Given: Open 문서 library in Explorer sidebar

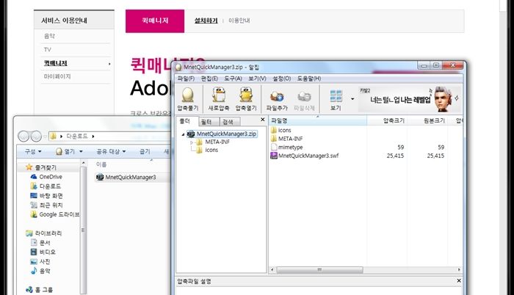Looking at the screenshot, I should click(x=40, y=243).
